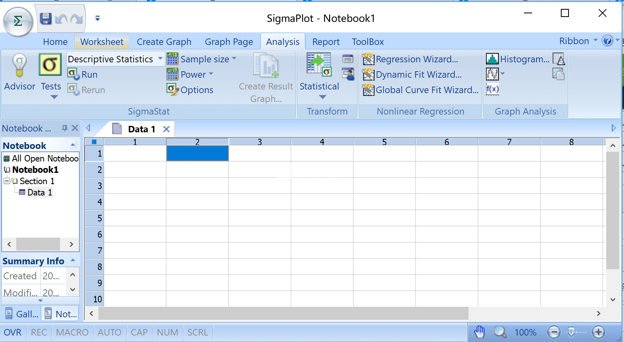Viewport: 624px width, 342px height.
Task: Select row 5 header in worksheet
Action: point(94,218)
